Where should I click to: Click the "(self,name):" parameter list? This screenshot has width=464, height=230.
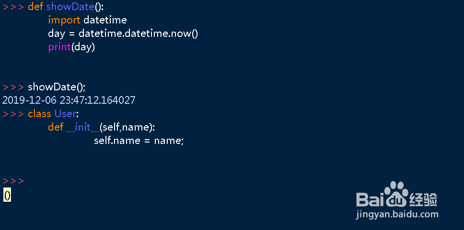point(128,128)
